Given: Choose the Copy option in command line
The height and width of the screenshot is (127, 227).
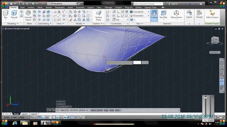Looking at the screenshot, I should click(x=106, y=110).
